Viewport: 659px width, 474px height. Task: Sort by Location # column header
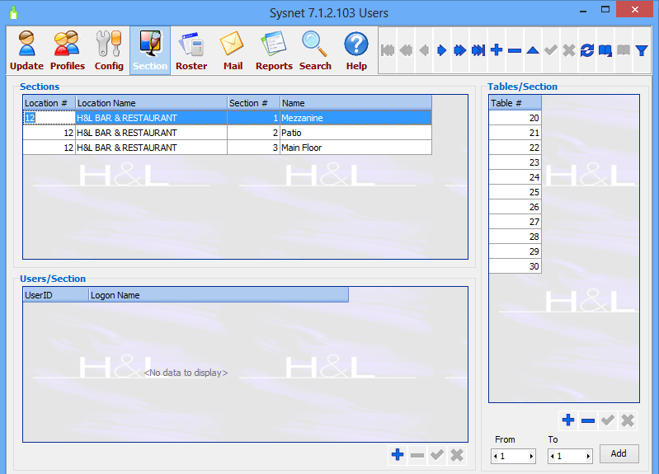coord(49,103)
